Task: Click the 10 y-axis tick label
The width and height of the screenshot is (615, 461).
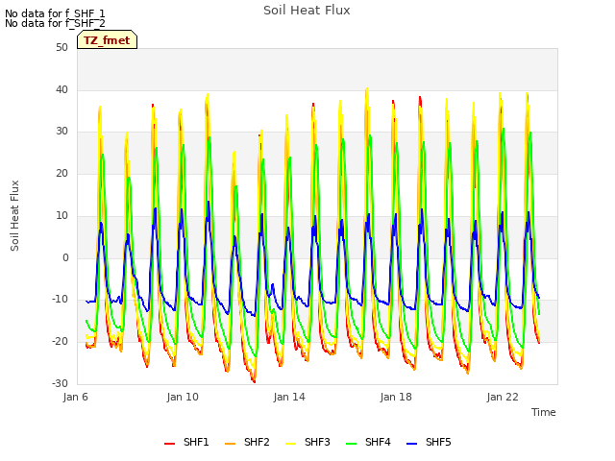Action: [x=61, y=215]
